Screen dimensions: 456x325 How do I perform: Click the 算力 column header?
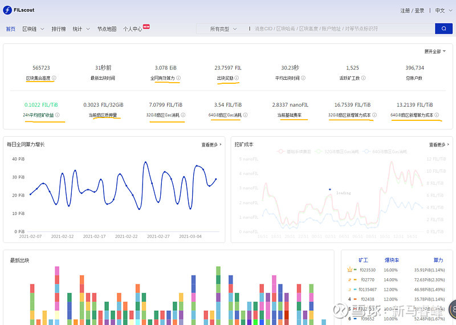click(438, 260)
